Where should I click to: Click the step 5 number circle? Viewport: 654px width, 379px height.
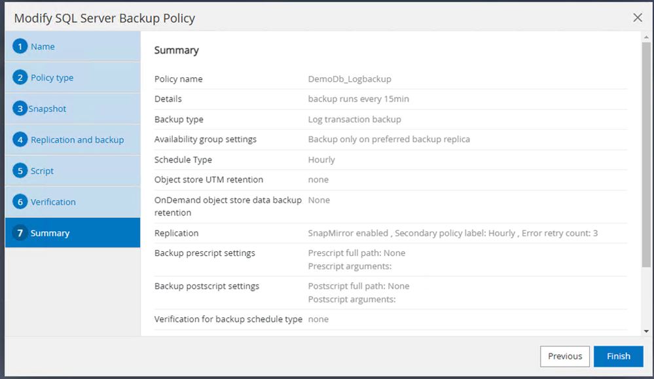coord(20,171)
